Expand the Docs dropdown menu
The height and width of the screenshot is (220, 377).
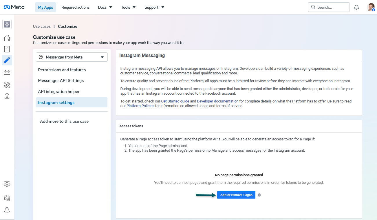click(105, 7)
